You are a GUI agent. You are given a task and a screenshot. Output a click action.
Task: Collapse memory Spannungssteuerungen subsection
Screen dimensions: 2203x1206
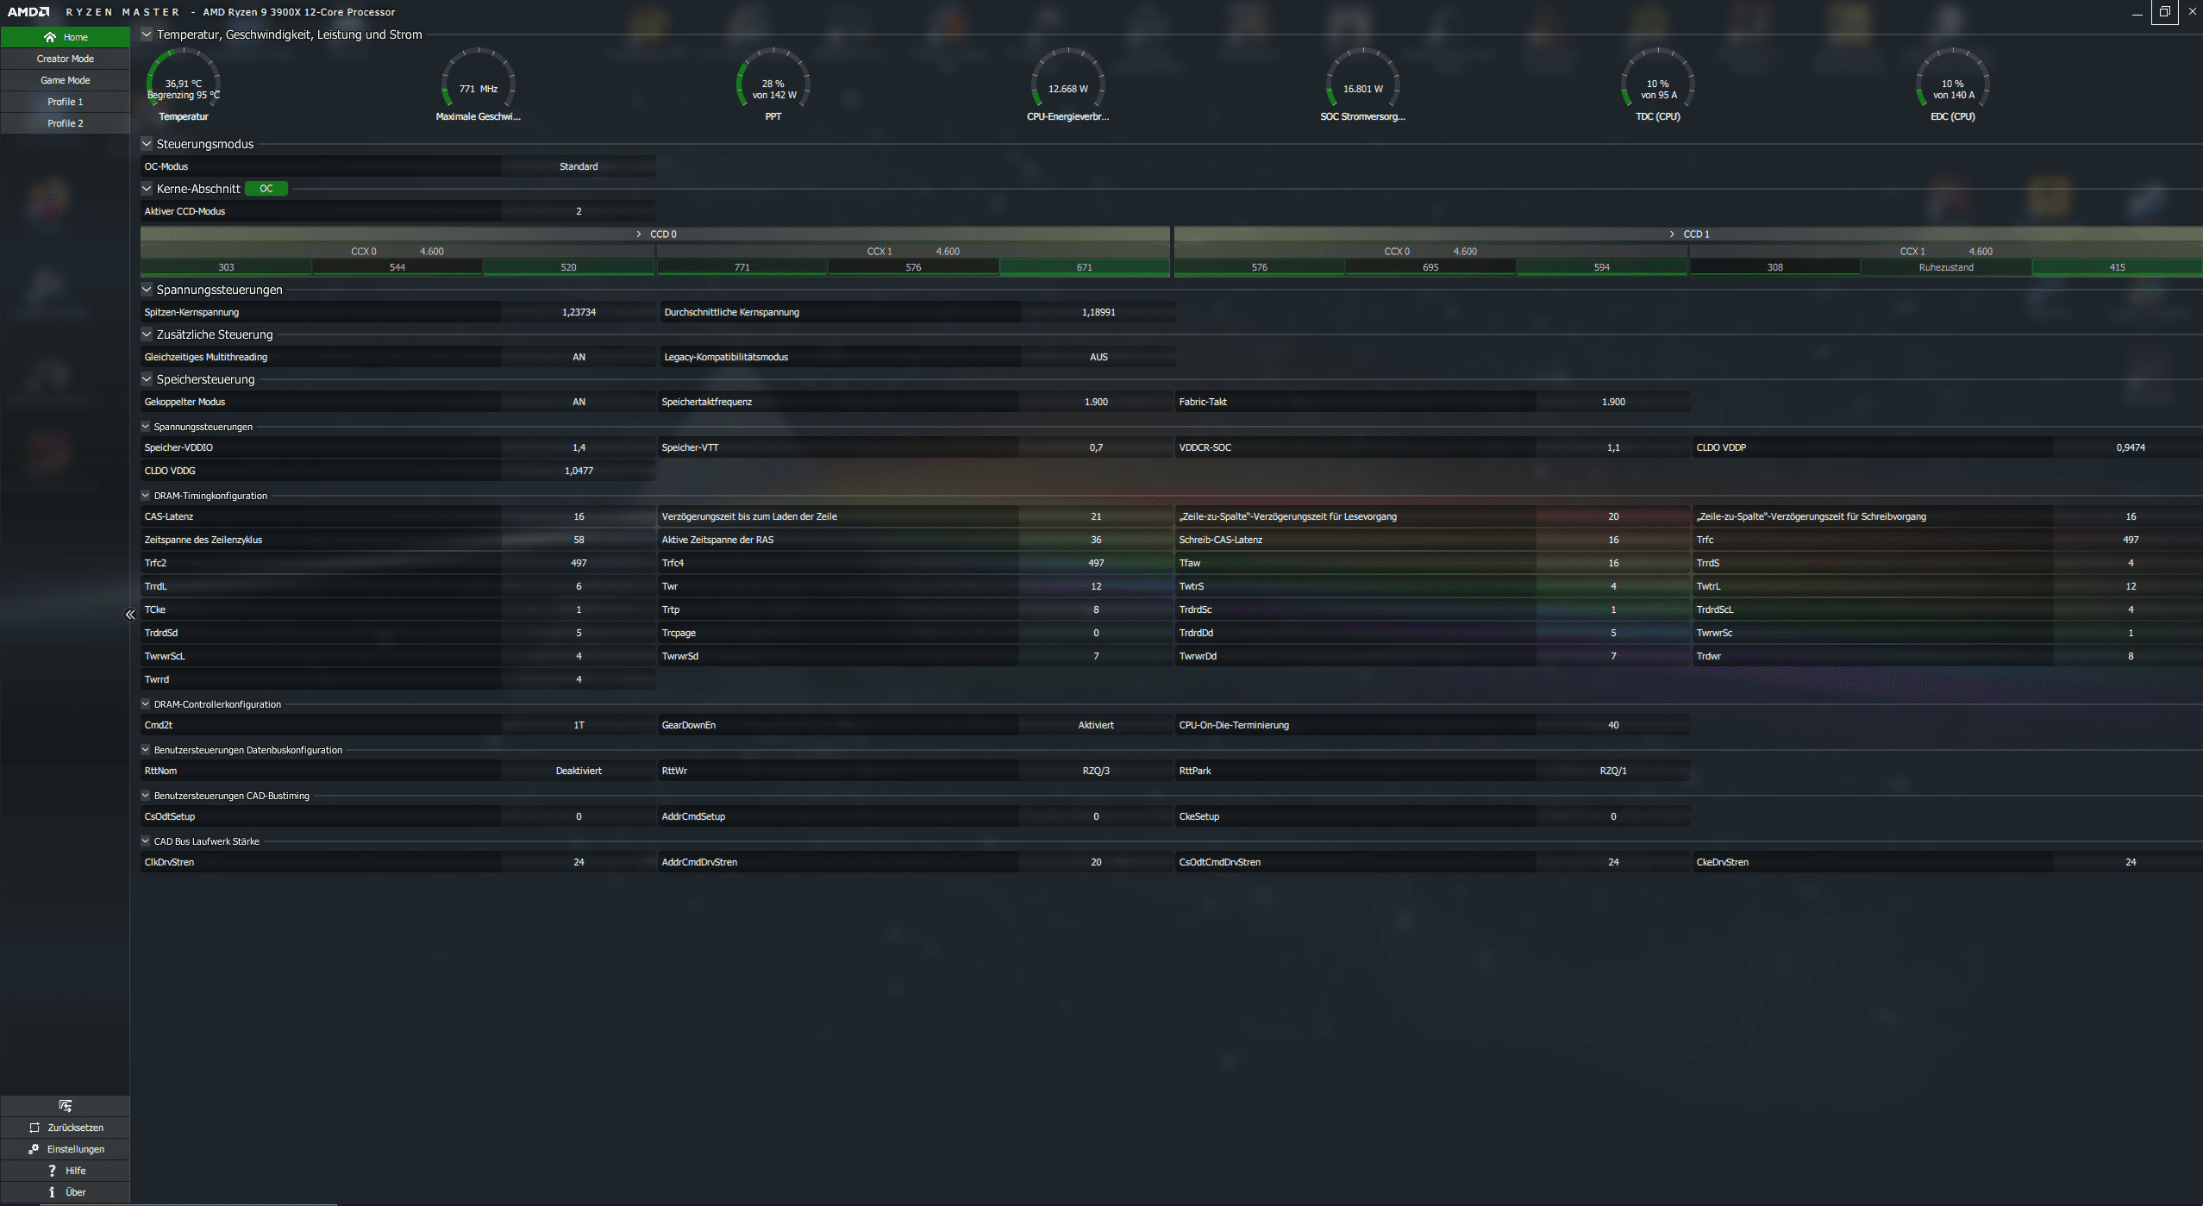(146, 427)
